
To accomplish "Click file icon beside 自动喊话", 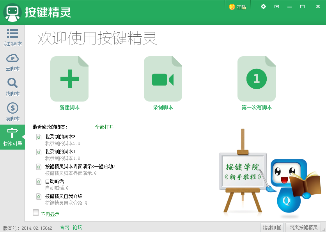I will (x=39, y=182).
